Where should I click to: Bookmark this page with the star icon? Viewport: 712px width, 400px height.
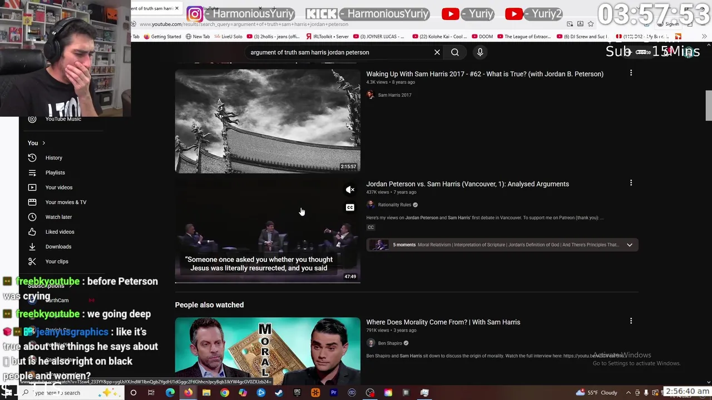click(x=591, y=24)
